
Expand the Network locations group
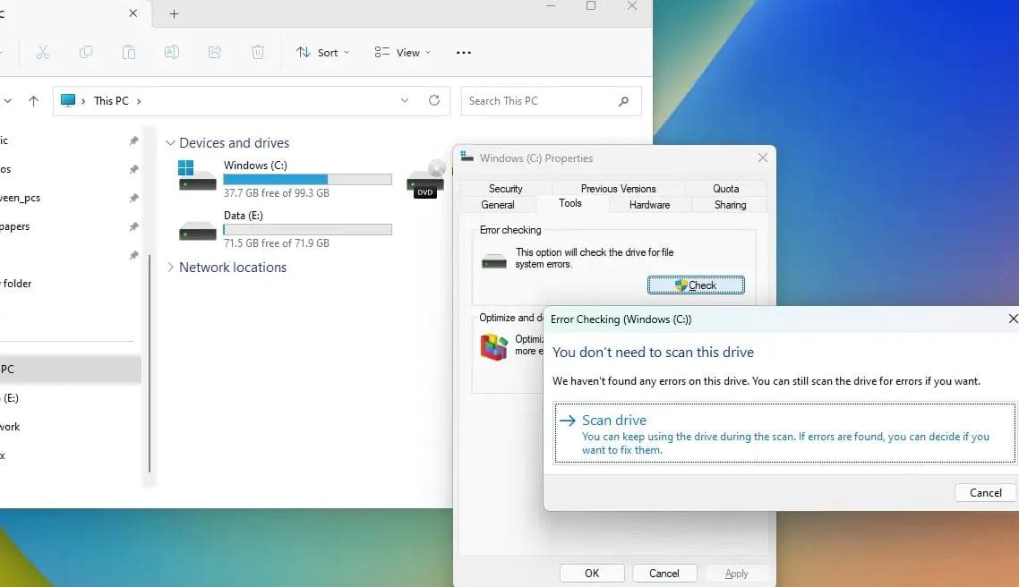(170, 268)
